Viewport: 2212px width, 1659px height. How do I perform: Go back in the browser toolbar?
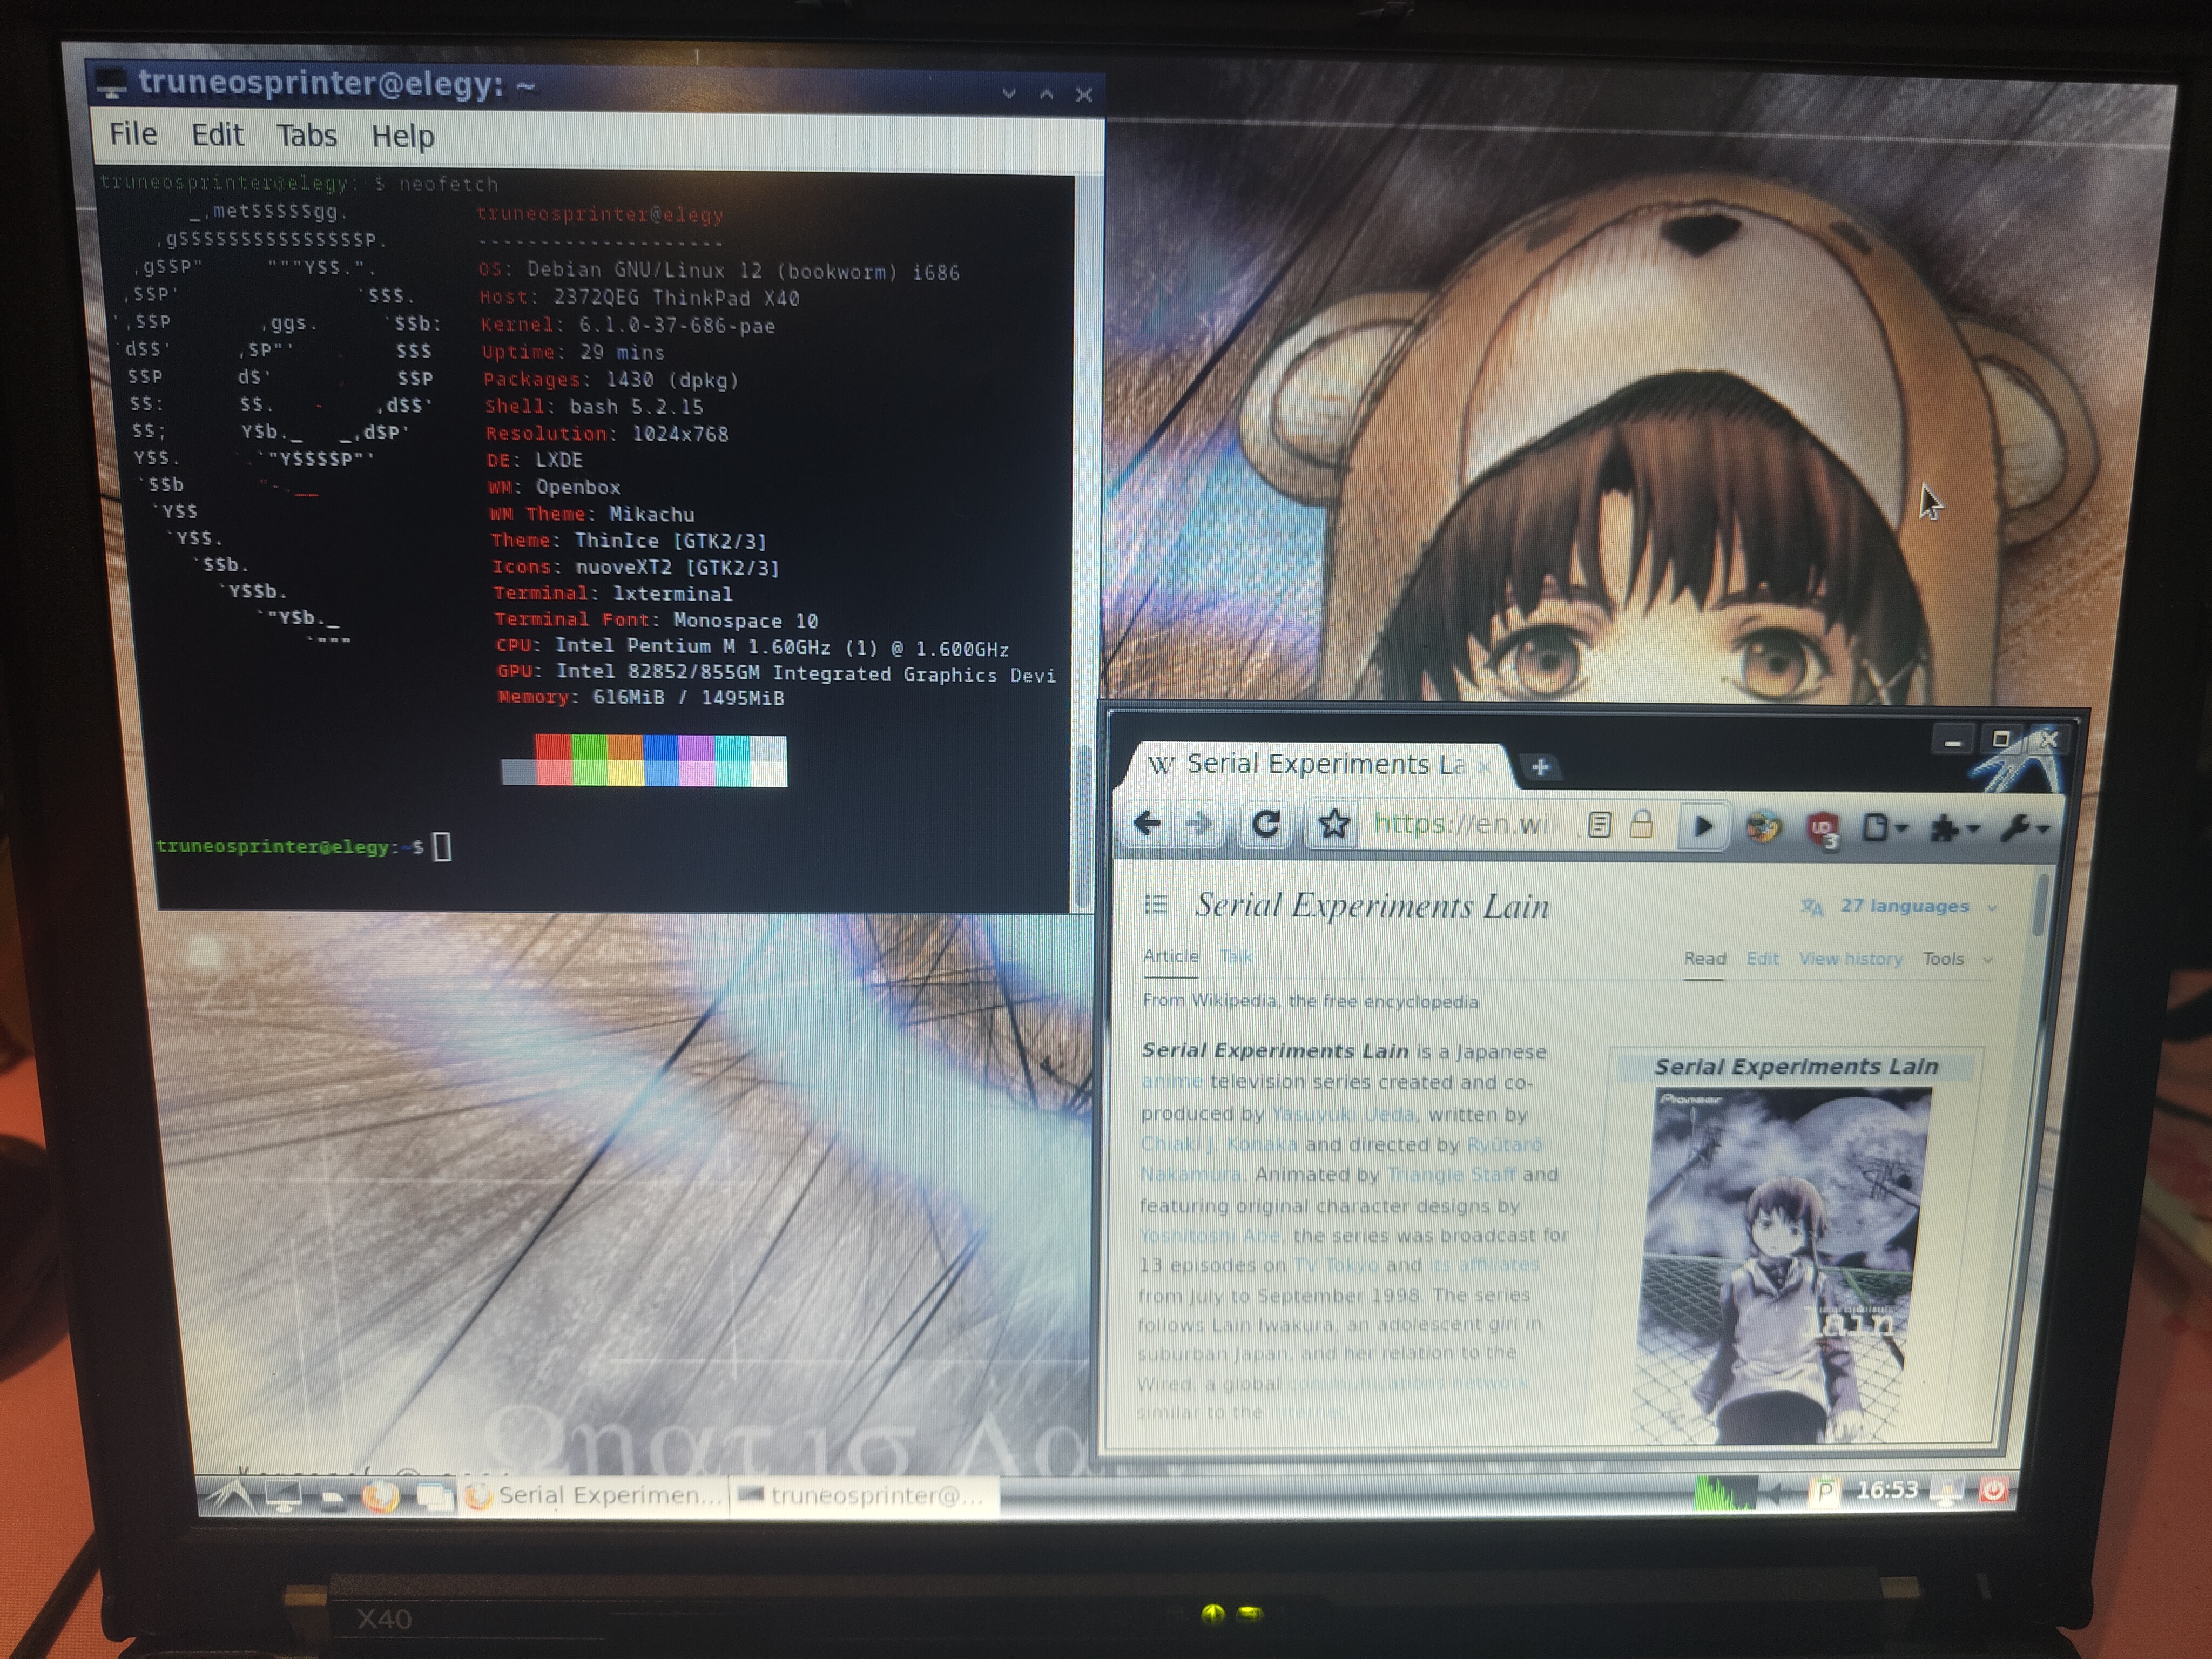1147,824
